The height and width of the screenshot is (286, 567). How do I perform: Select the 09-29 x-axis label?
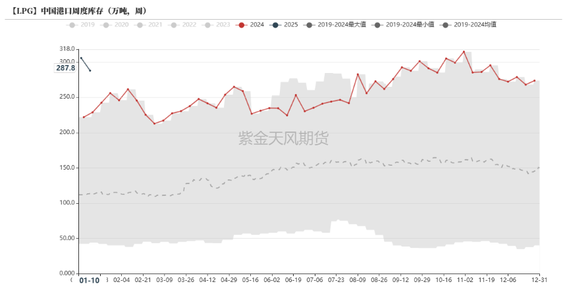(422, 280)
